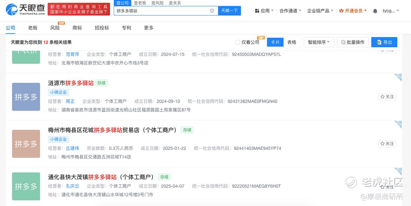Select the 查老板 search tab
Image resolution: width=411 pixels, height=206 pixels.
click(x=140, y=3)
